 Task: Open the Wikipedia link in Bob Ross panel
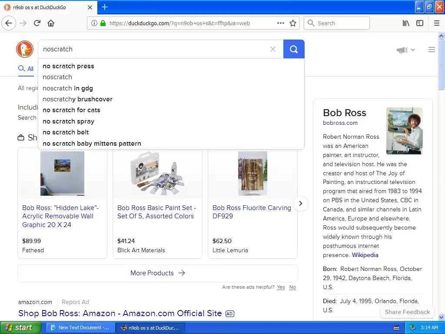pos(365,255)
